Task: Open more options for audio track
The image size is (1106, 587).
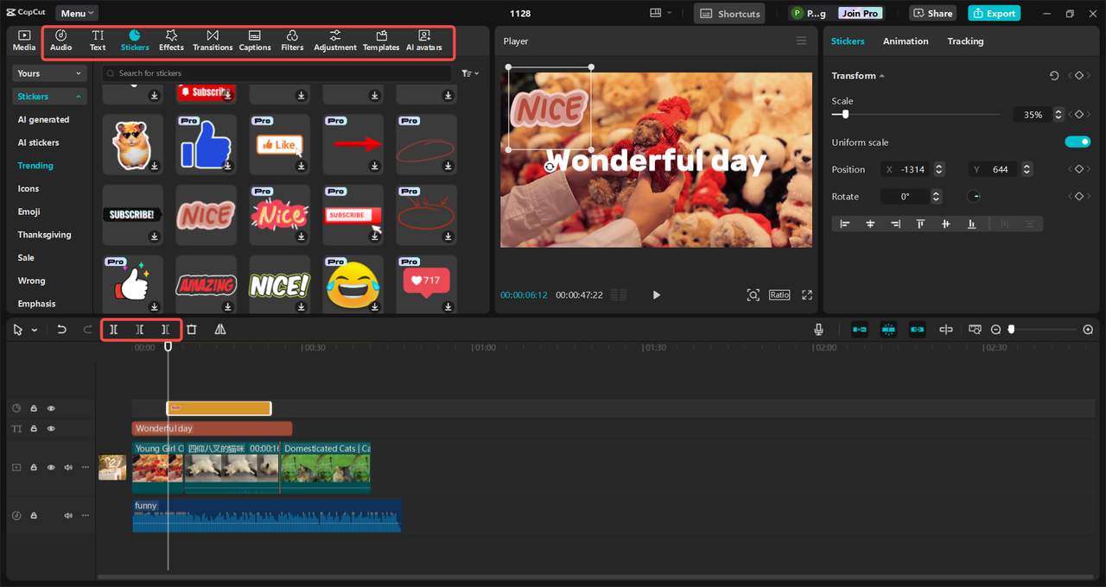Action: [x=86, y=515]
